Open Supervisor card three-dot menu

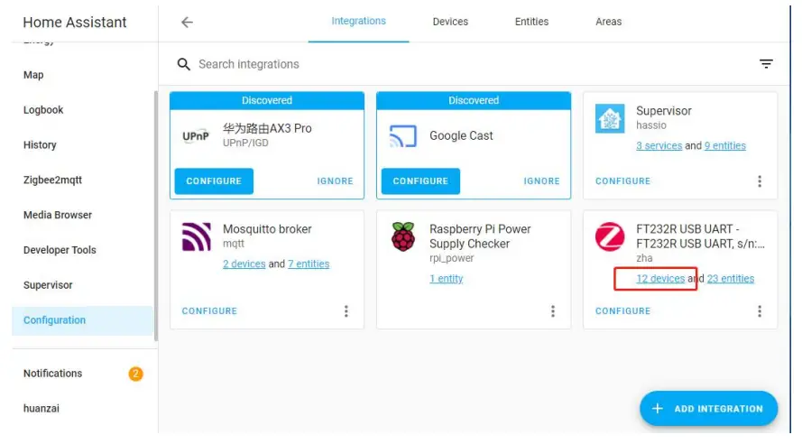[x=760, y=181]
